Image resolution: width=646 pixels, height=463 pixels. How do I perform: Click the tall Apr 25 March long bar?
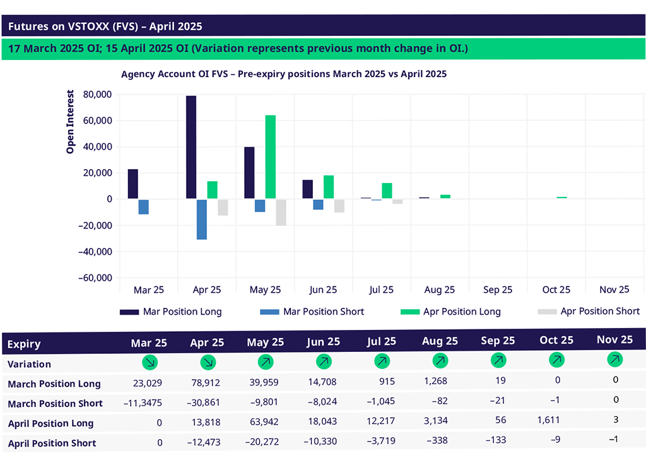191,147
